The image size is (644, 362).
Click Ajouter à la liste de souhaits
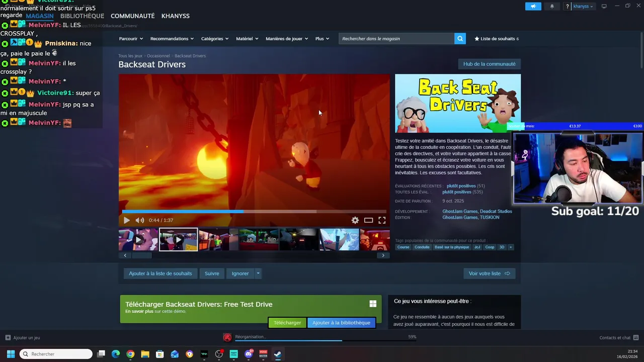(160, 274)
